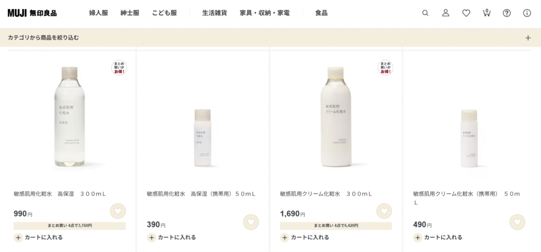Go to the MUJI 無印良品 logo home
Image resolution: width=541 pixels, height=252 pixels.
(32, 13)
